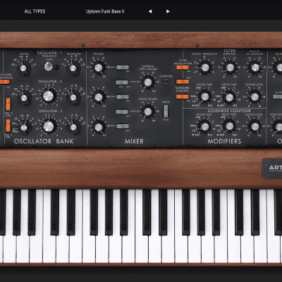Click the filter Cutoff Frequency knob
The width and height of the screenshot is (282, 282).
(205, 68)
